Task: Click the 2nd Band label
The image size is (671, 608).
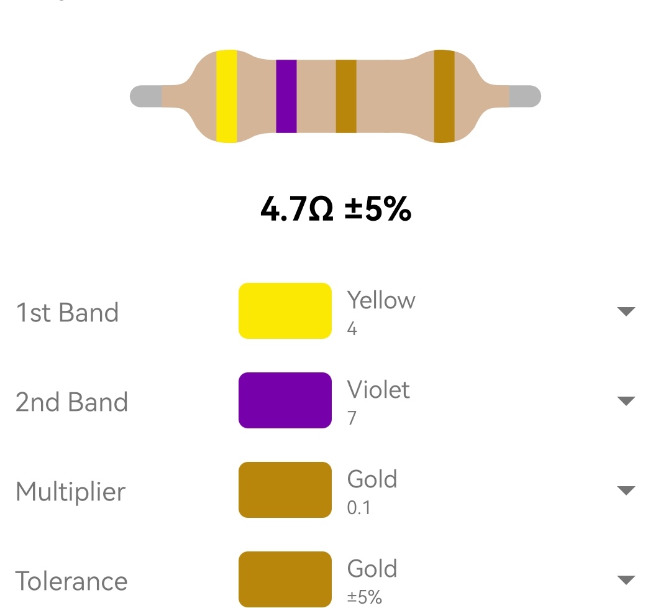Action: (71, 402)
